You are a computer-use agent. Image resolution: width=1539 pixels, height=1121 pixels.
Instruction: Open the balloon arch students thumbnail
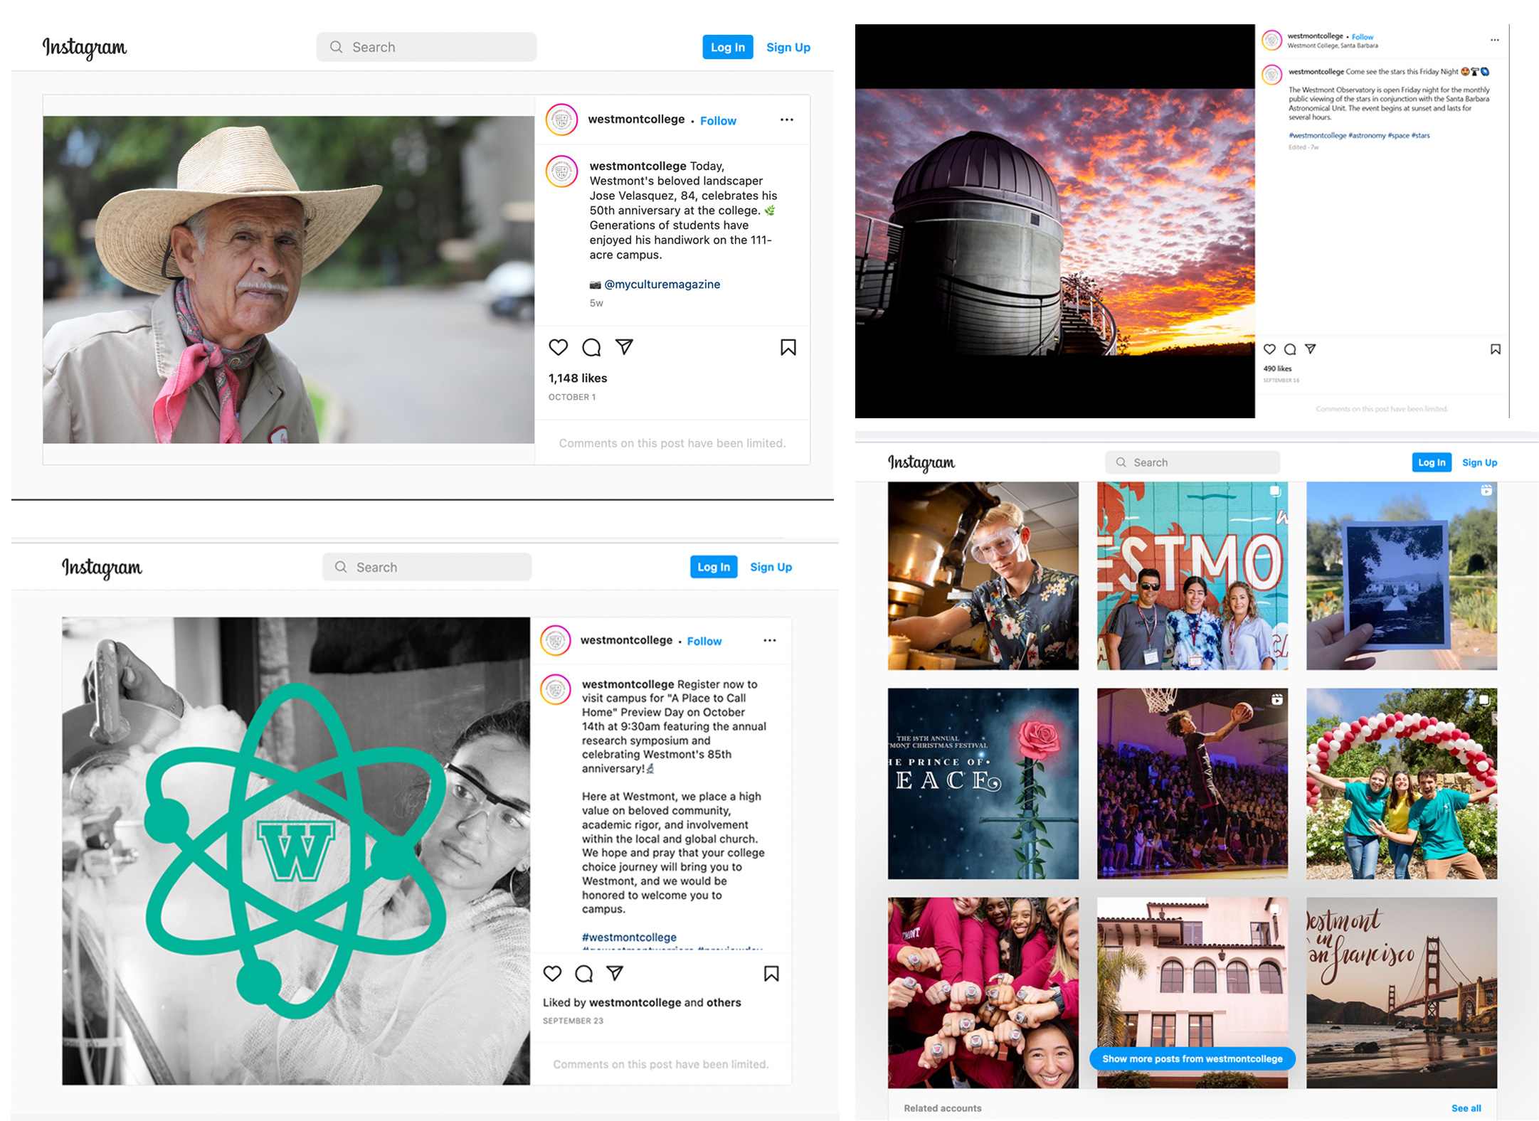click(1401, 783)
